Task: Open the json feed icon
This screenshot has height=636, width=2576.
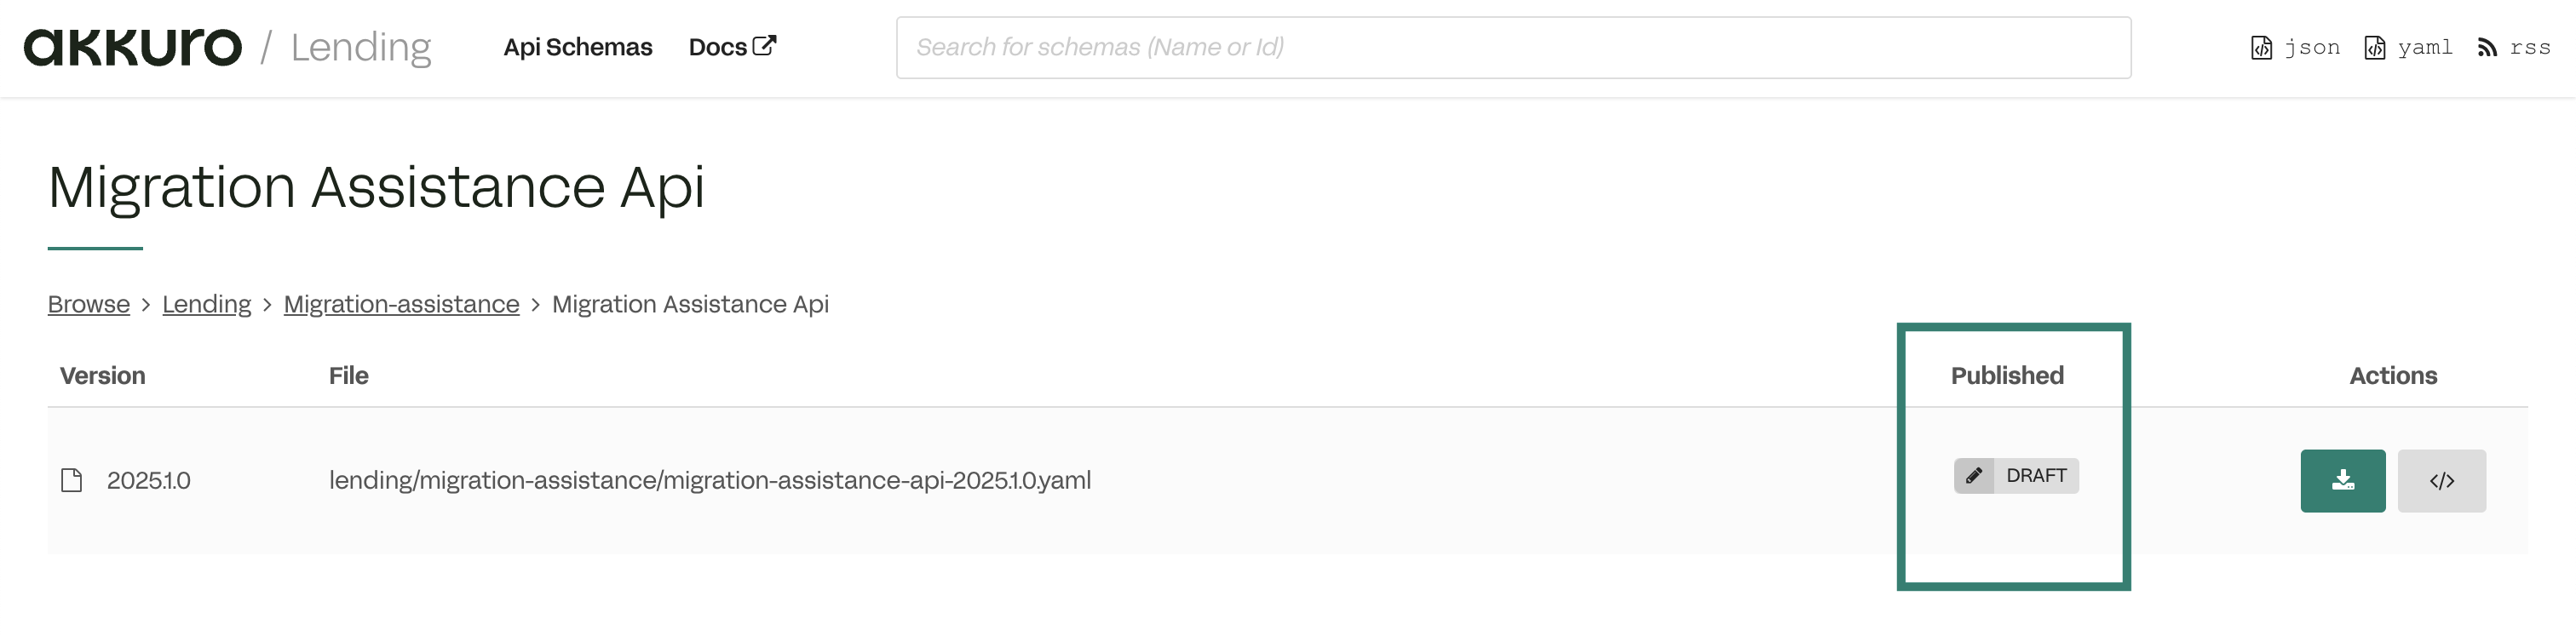Action: tap(2261, 48)
